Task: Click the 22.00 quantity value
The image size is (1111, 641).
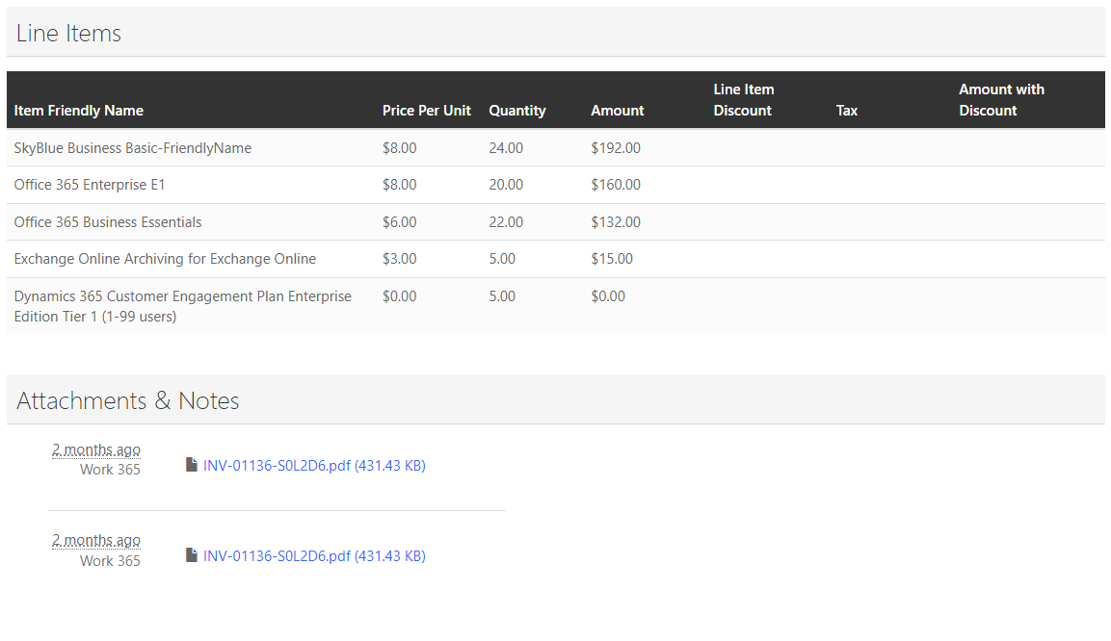Action: 506,222
